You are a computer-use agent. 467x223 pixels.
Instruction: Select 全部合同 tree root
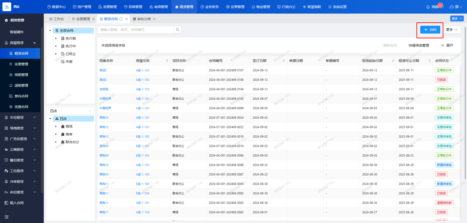coord(73,30)
